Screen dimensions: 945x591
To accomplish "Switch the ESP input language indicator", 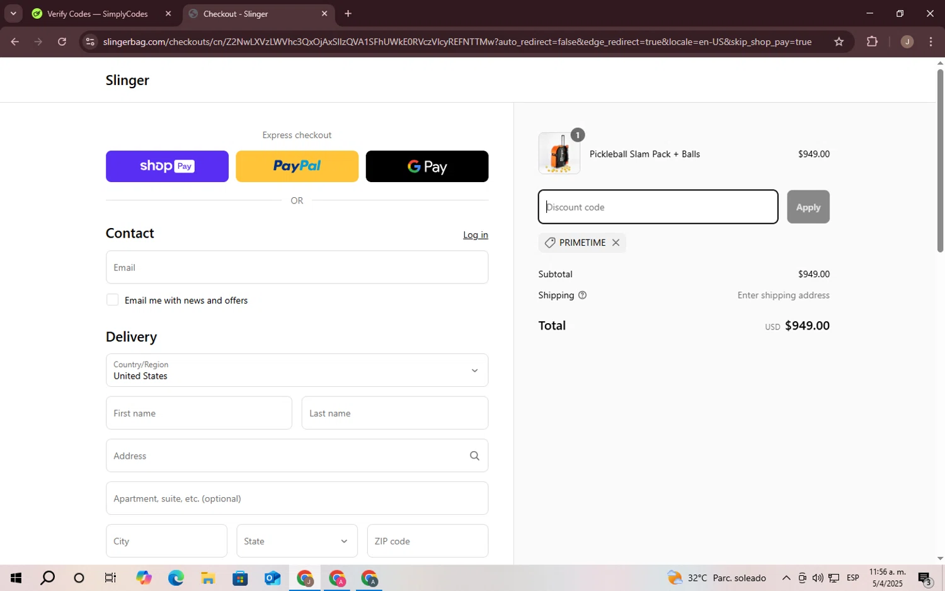I will click(853, 578).
